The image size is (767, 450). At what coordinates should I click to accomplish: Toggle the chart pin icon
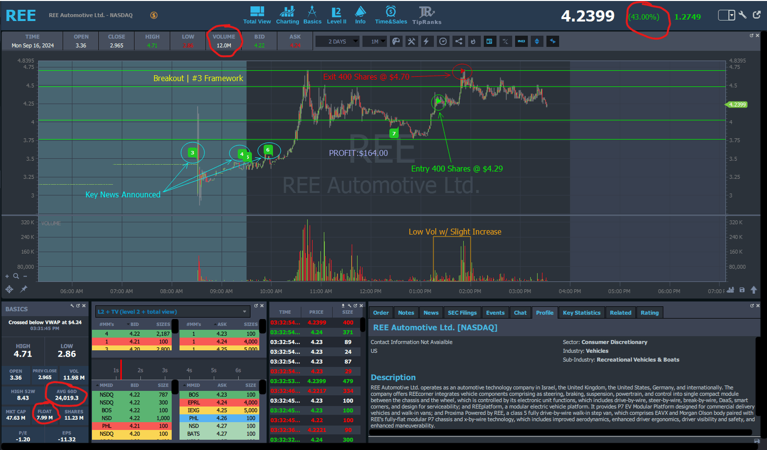tap(23, 289)
